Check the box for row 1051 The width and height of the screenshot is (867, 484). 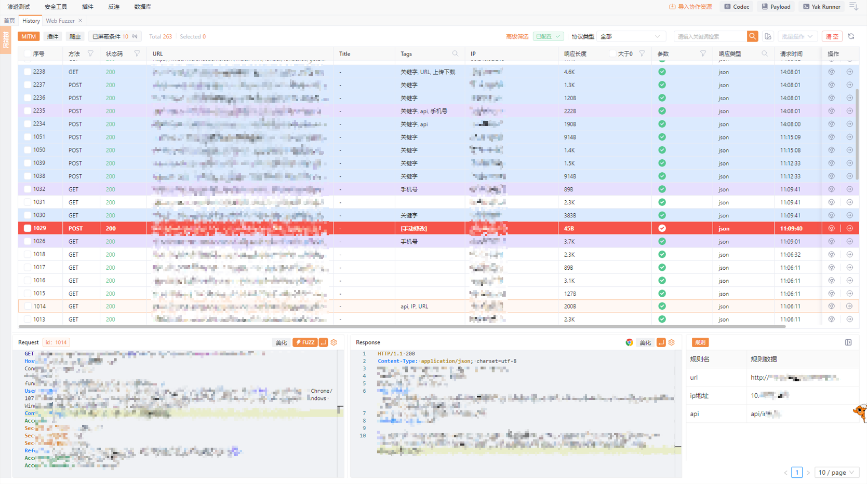(28, 137)
